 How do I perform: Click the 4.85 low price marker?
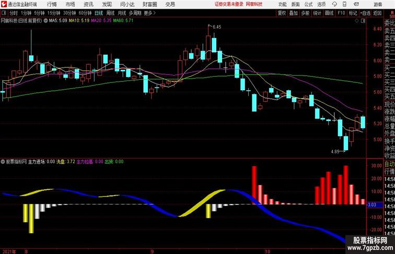(335, 152)
